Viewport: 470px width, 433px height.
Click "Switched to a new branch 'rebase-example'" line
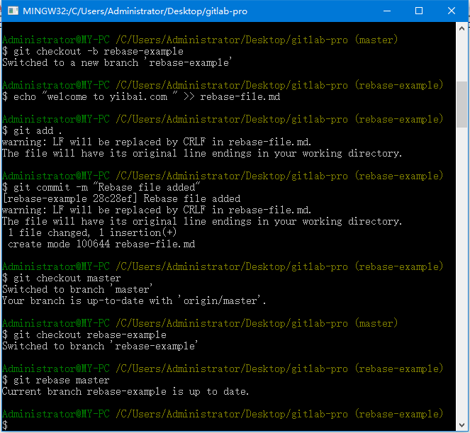tap(117, 62)
